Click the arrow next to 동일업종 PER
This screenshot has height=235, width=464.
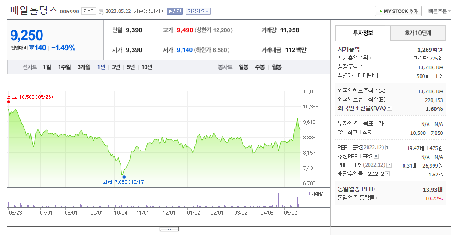(x=375, y=189)
